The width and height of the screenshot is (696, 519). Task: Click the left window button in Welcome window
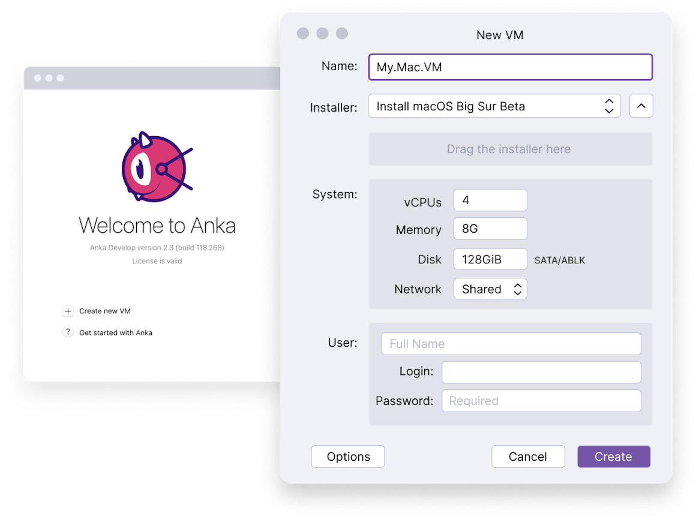(38, 78)
